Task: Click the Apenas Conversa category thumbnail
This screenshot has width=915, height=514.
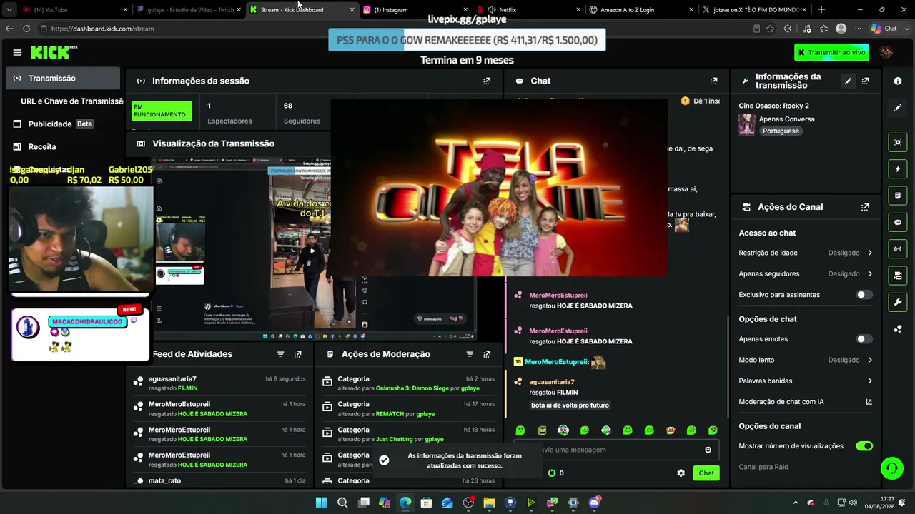Action: click(747, 125)
